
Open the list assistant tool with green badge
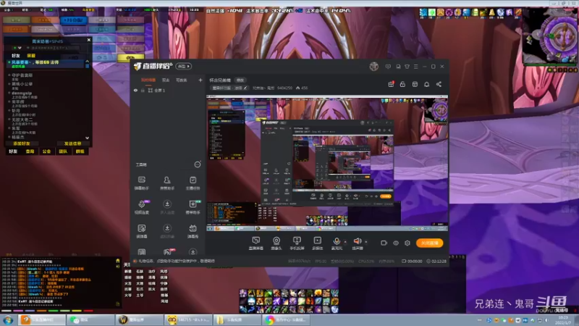[193, 207]
